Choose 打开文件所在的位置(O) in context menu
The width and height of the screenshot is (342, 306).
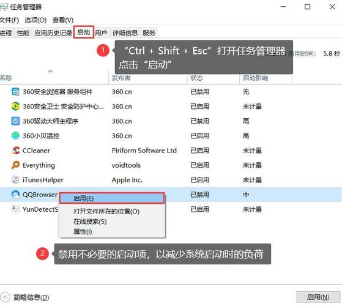[106, 211]
